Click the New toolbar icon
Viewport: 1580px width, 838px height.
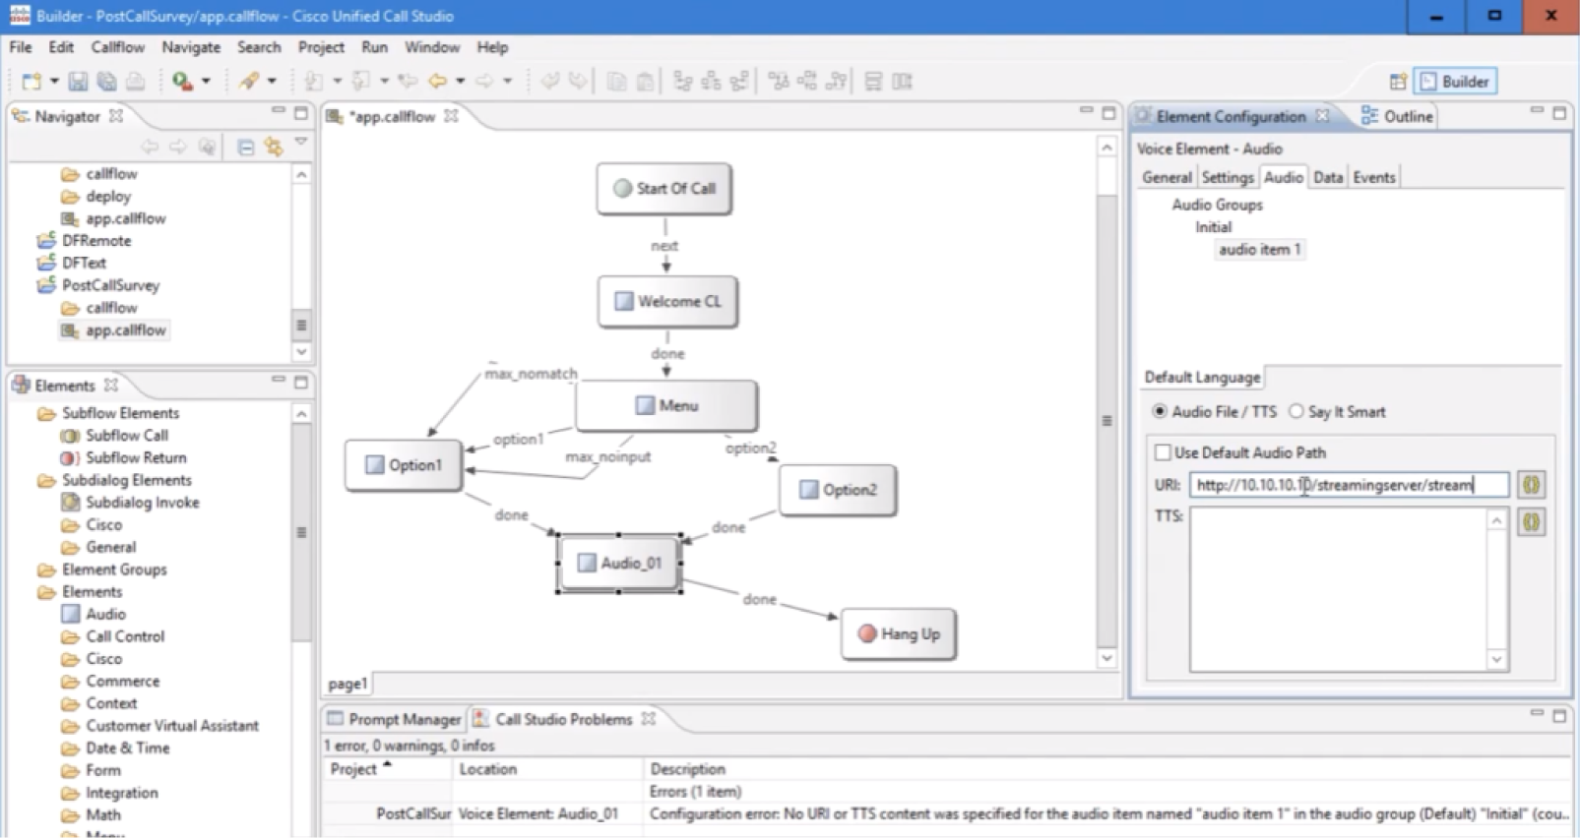click(x=32, y=82)
